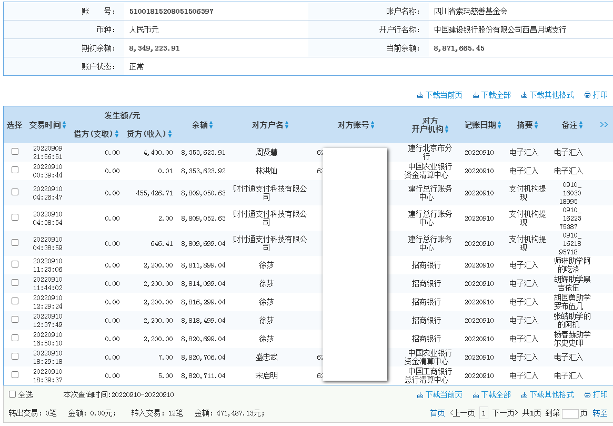The image size is (613, 426).
Task: Click bottom 下载全部 download link
Action: point(492,395)
